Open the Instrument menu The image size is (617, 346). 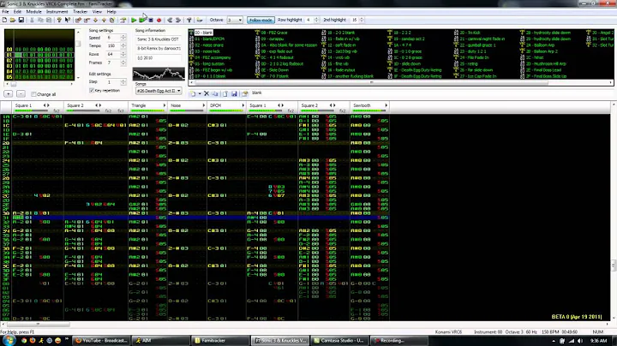click(x=57, y=12)
